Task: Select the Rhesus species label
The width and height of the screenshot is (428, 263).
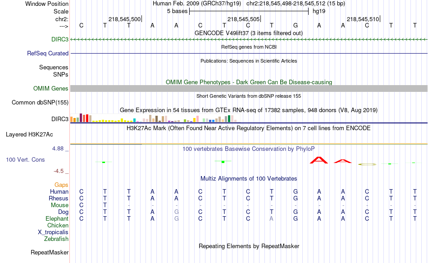Action: pyautogui.click(x=59, y=198)
